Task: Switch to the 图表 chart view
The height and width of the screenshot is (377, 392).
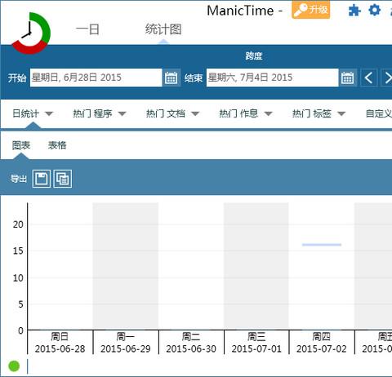Action: click(x=21, y=145)
